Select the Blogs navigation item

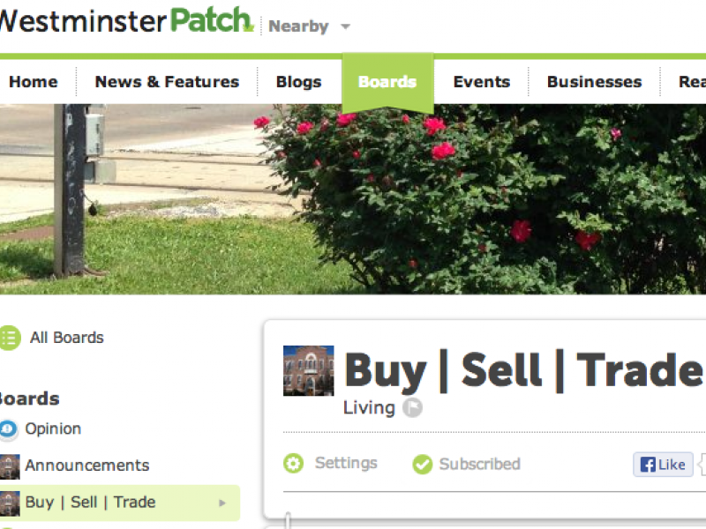298,82
